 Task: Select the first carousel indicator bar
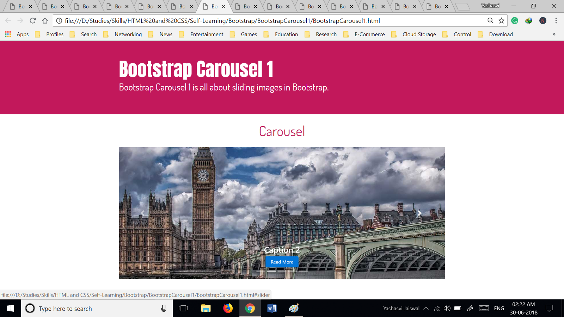261,271
